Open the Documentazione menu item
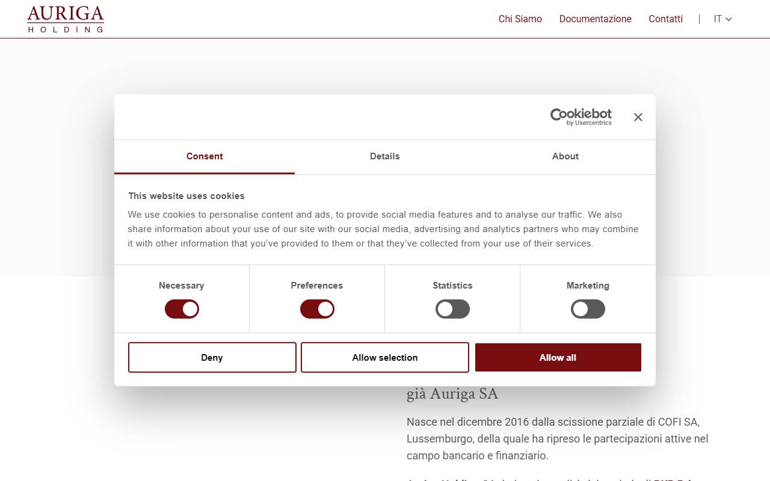Screen dimensions: 770x481 (x=596, y=19)
